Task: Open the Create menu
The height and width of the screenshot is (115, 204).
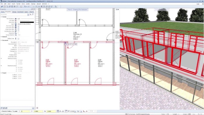Action: click(28, 4)
